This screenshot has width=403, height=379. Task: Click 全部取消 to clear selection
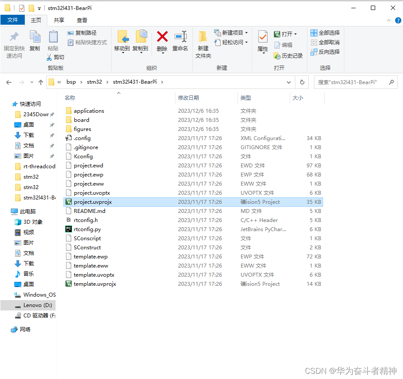(x=325, y=42)
